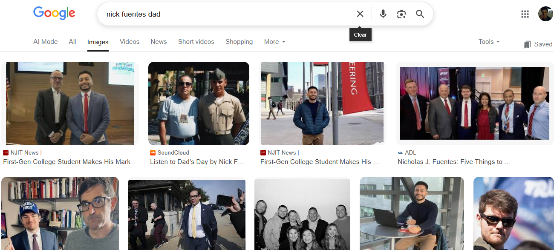554x250 pixels.
Task: Open the image of two men in suits
Action: pyautogui.click(x=70, y=103)
